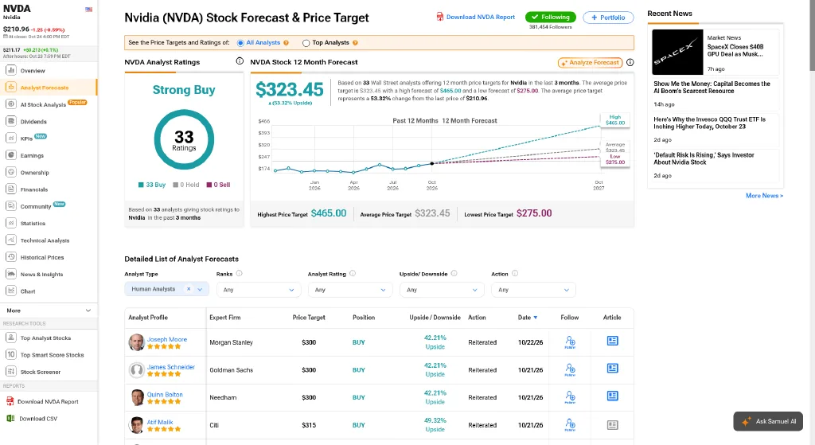The image size is (815, 445).
Task: Click the 0 Sell legend swatch
Action: pos(209,185)
